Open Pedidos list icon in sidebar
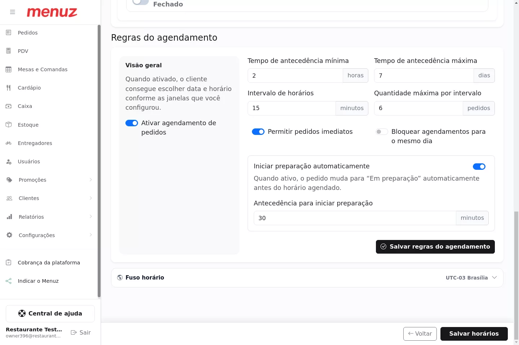The image size is (519, 345). click(x=9, y=33)
